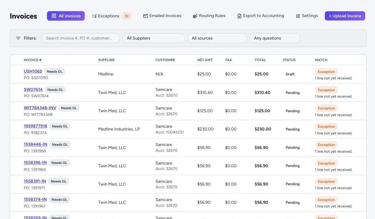
Task: Click the gear icon for Routing Rules
Action: point(195,16)
